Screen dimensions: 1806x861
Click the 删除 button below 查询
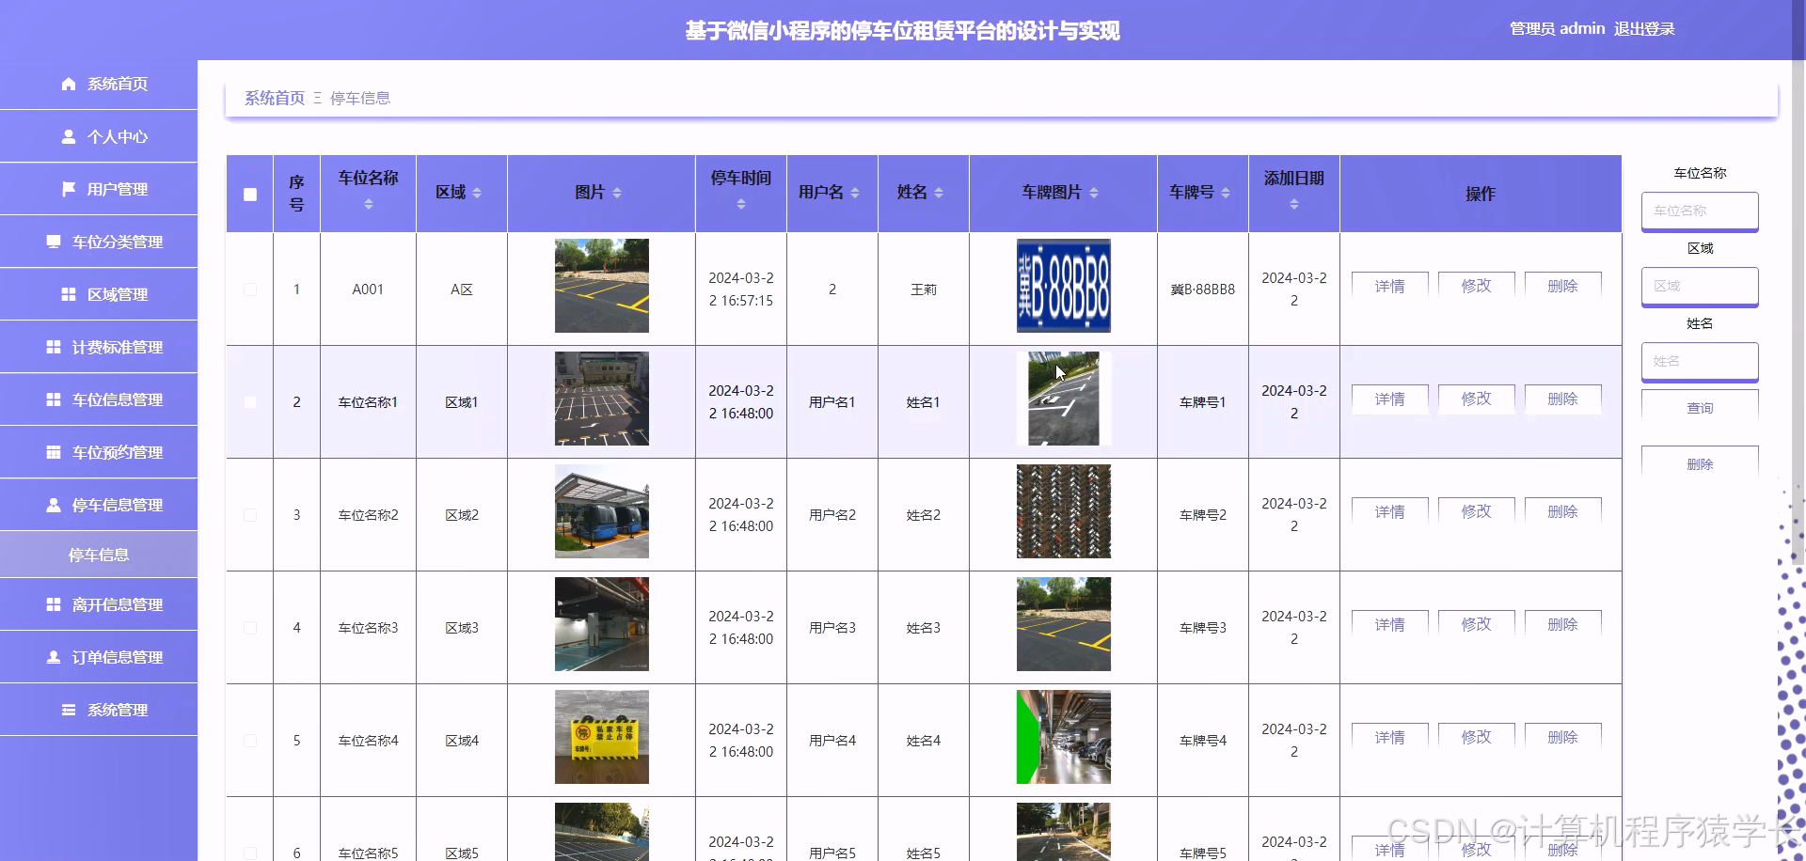coord(1700,464)
